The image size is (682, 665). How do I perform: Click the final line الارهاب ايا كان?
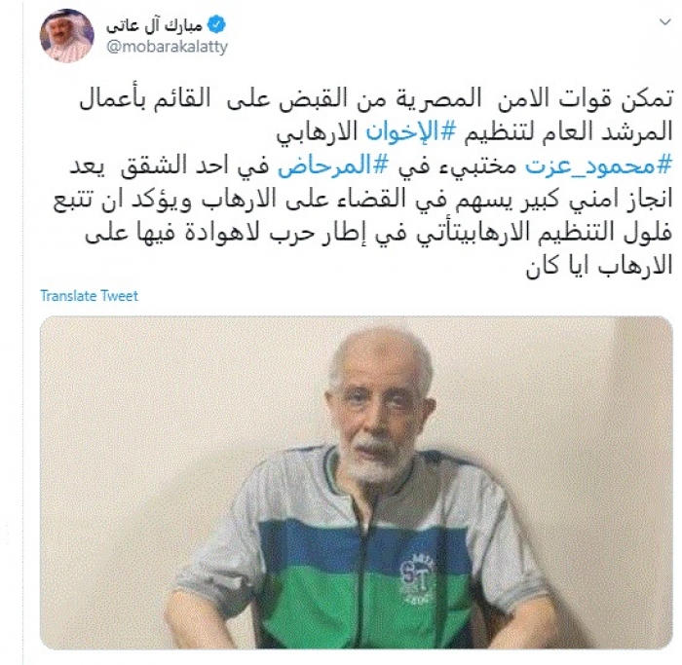(599, 267)
